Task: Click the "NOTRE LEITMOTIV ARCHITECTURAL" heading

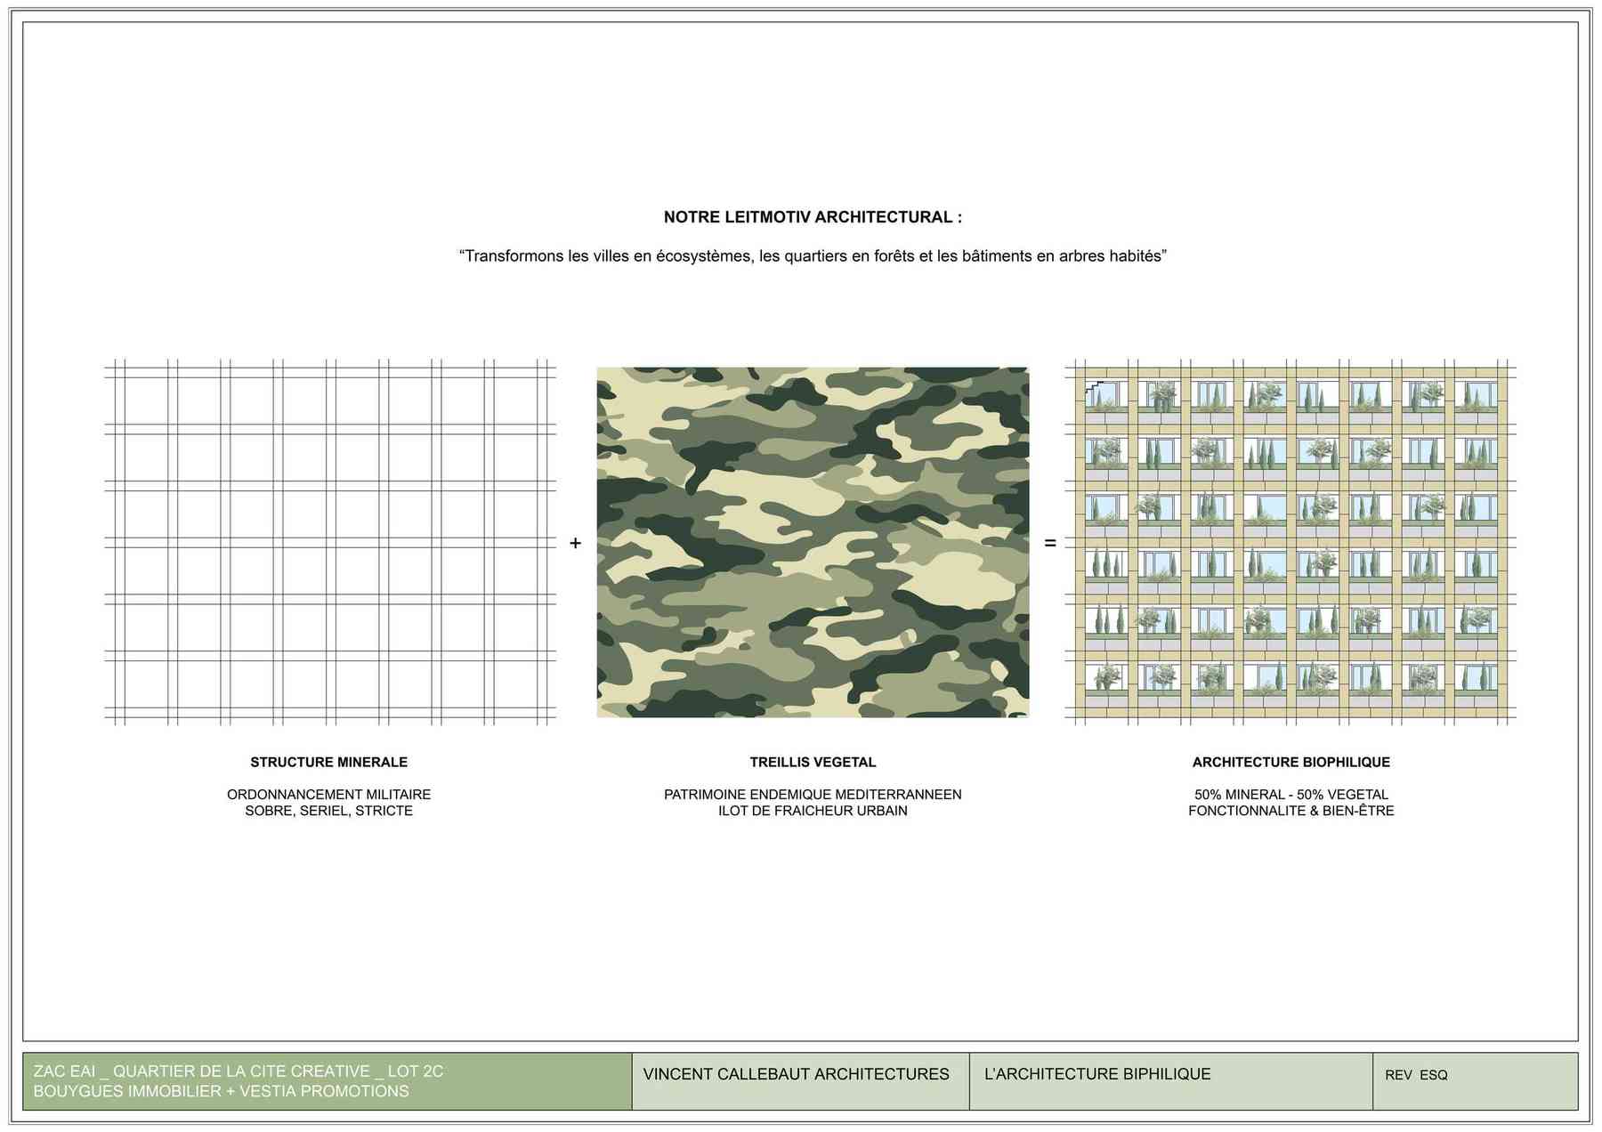Action: (813, 217)
